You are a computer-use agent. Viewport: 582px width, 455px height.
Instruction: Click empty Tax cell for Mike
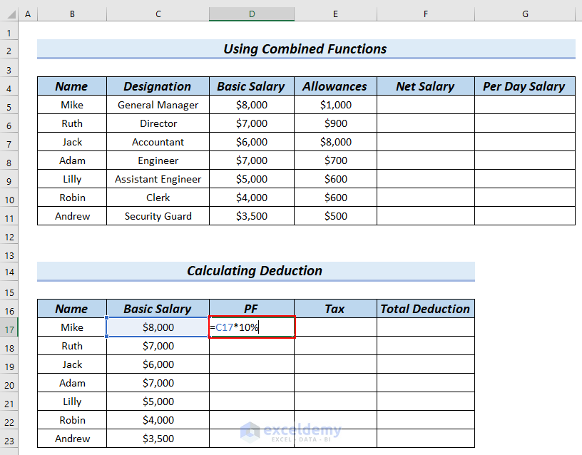pyautogui.click(x=335, y=327)
